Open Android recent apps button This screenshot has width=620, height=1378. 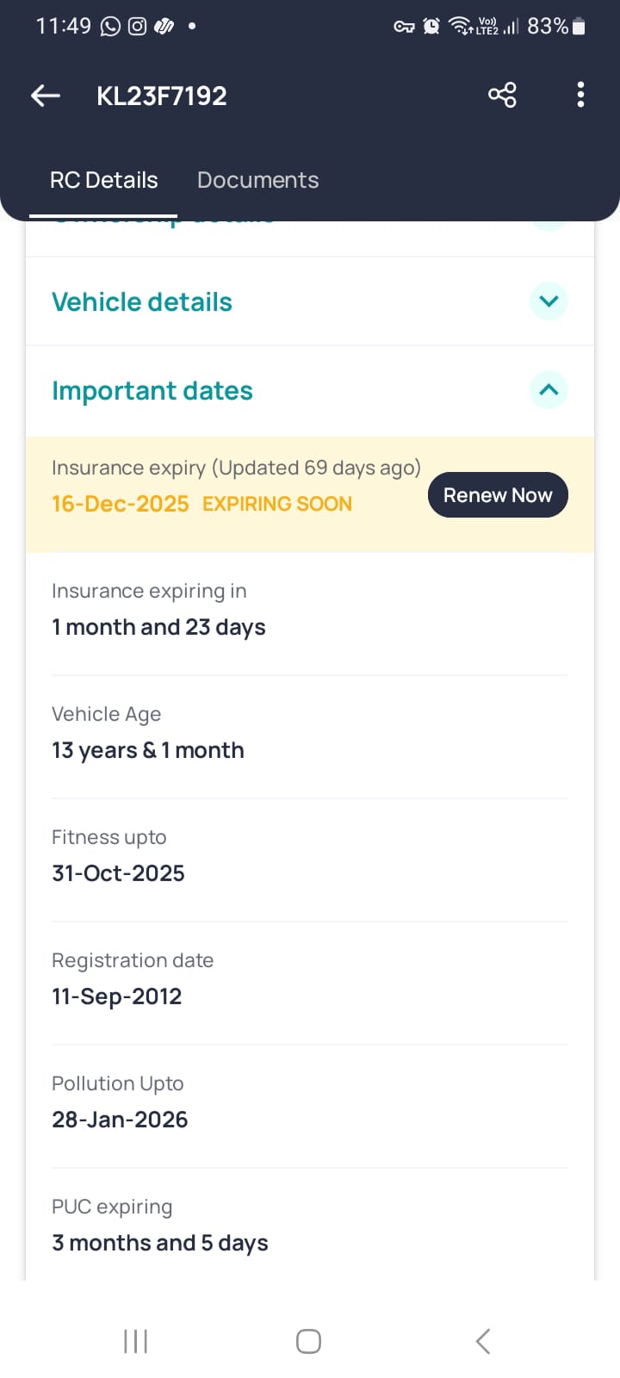tap(135, 1341)
